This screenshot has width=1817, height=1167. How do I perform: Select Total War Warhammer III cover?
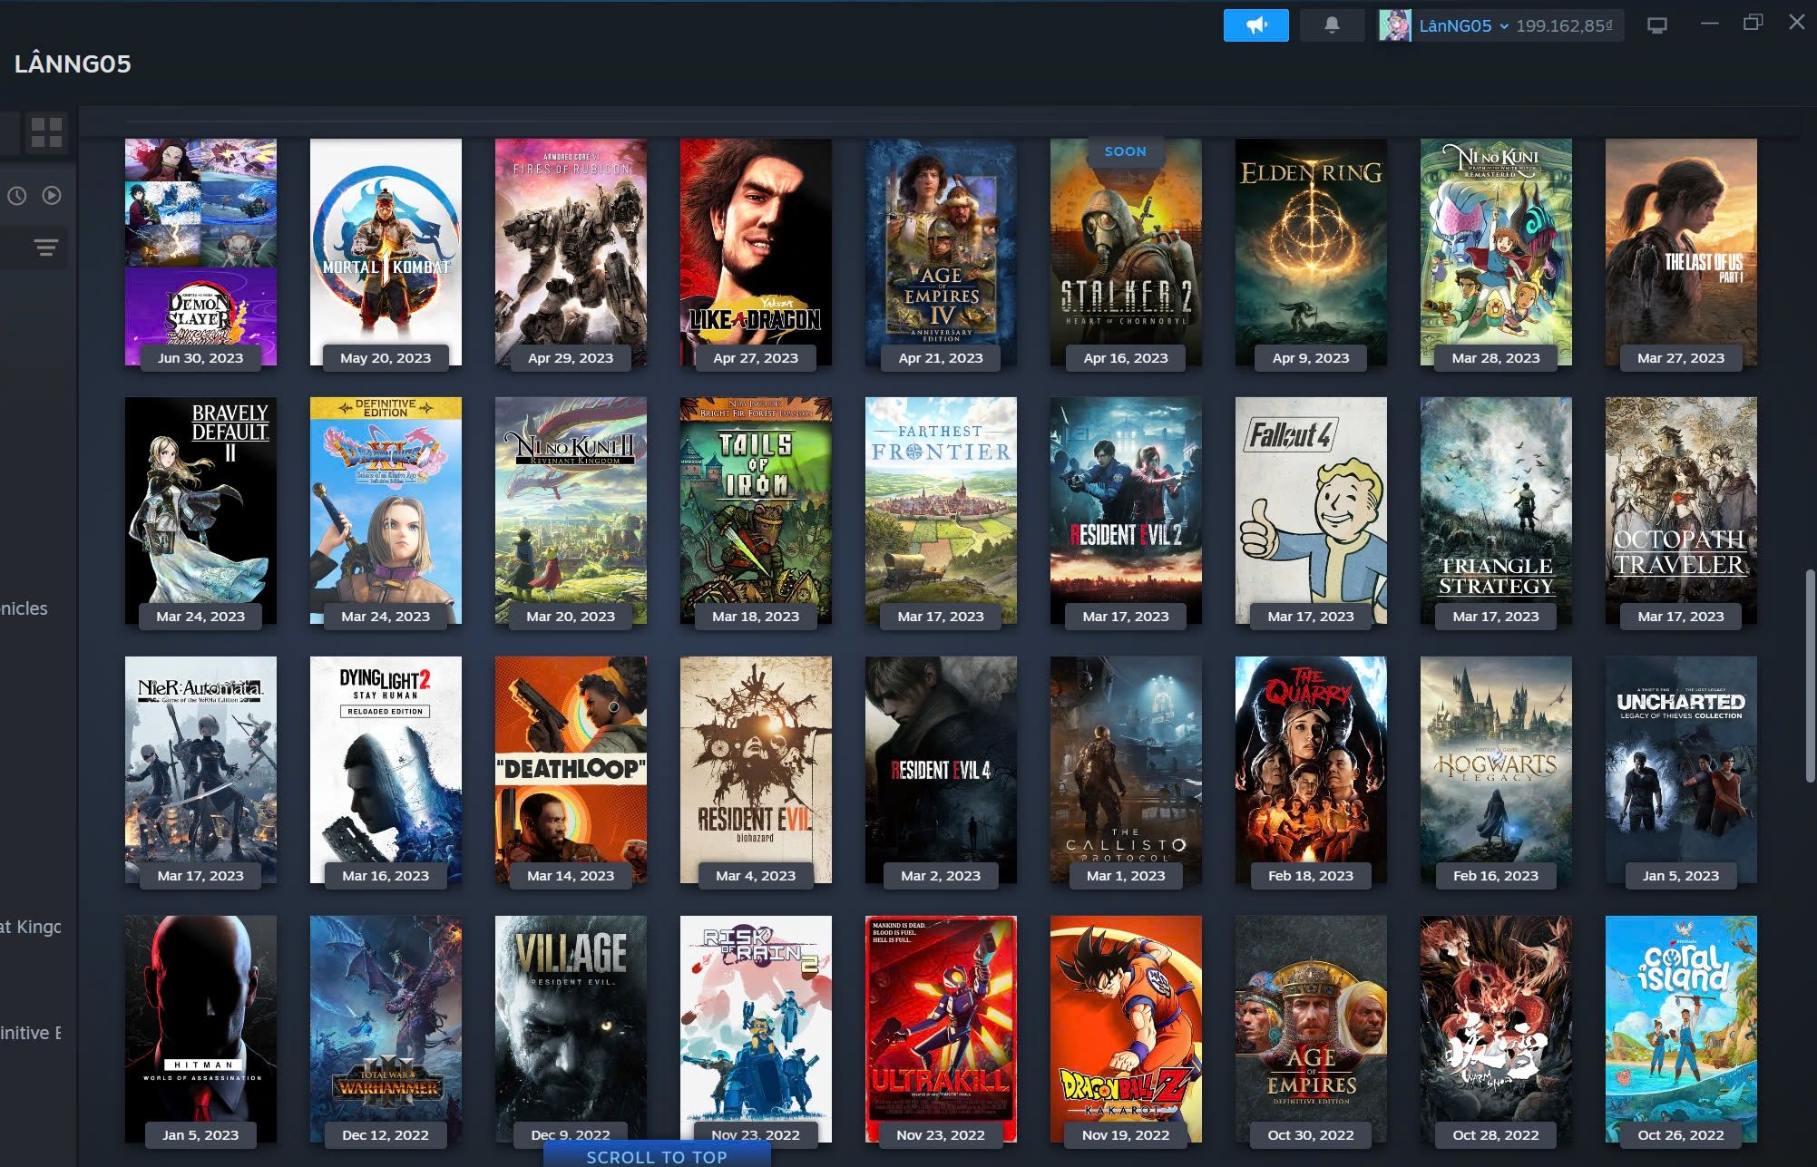coord(386,1029)
